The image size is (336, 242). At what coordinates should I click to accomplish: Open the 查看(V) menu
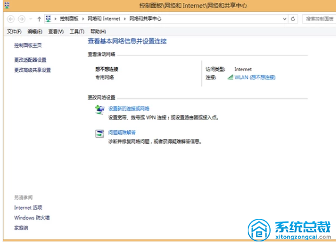[56, 32]
